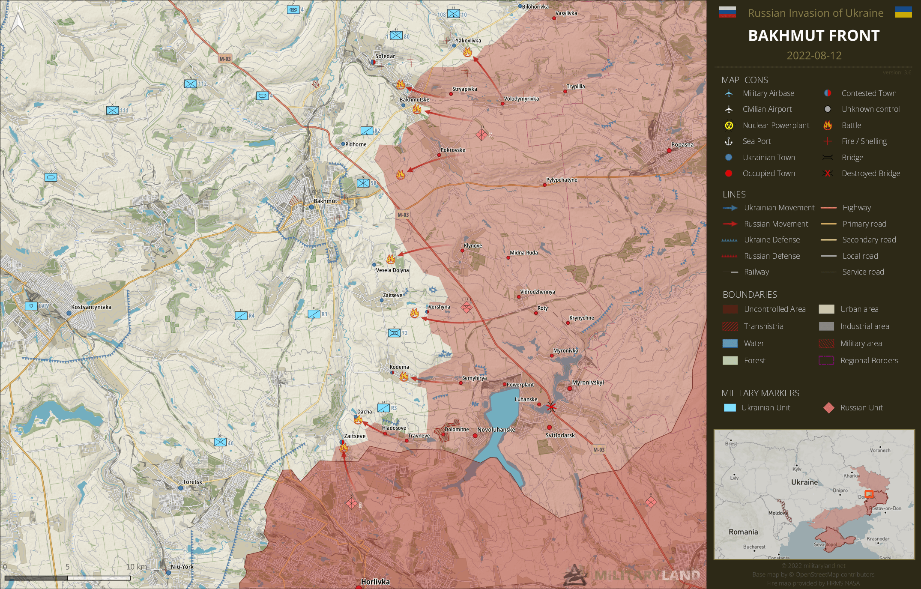Click the battle flame icon near Kodema

pyautogui.click(x=404, y=377)
